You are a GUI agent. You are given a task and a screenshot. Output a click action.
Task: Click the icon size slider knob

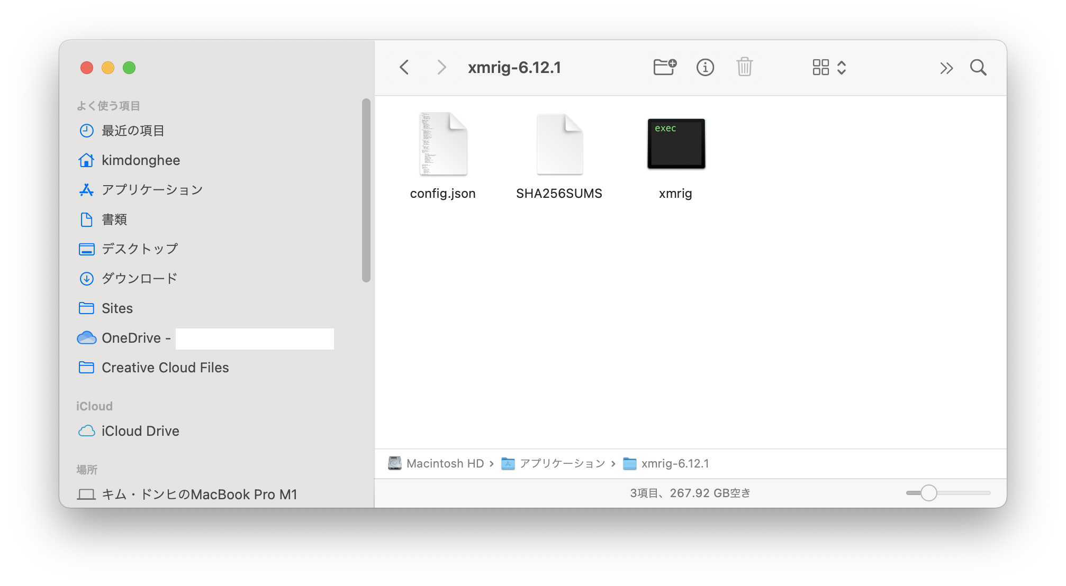tap(928, 493)
